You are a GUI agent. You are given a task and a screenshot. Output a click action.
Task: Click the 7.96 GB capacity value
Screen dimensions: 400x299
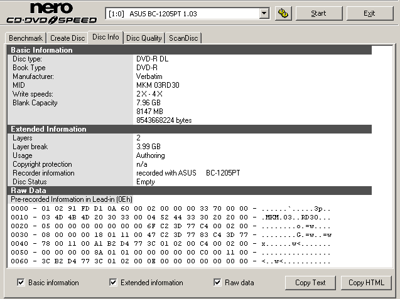[148, 103]
